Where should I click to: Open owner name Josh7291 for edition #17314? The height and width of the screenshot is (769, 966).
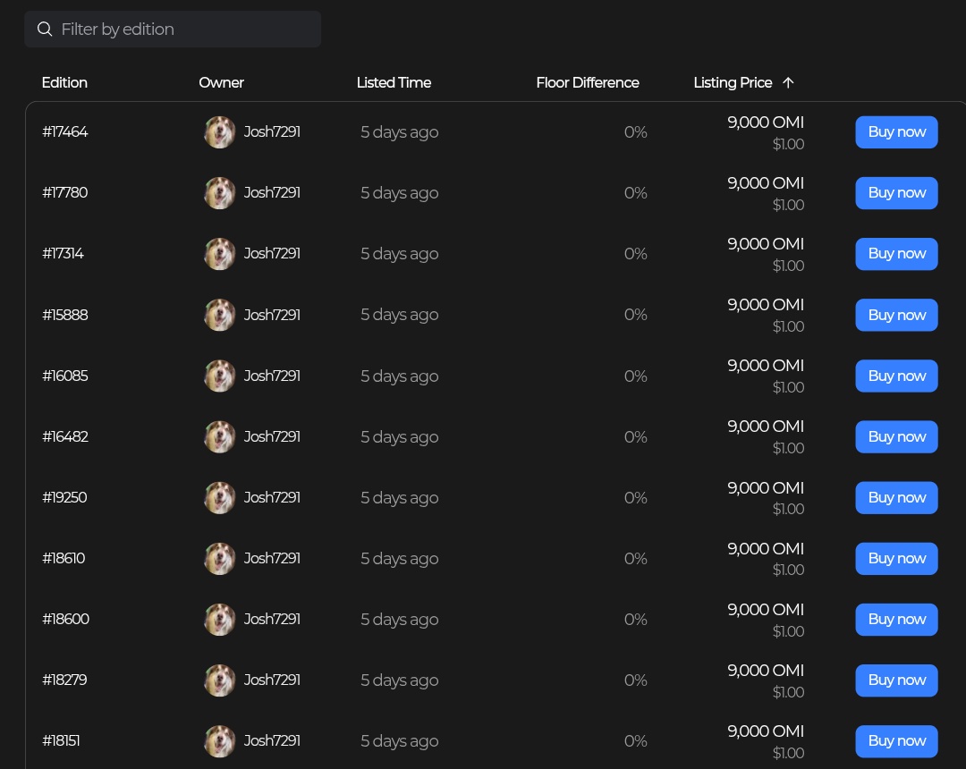point(272,254)
